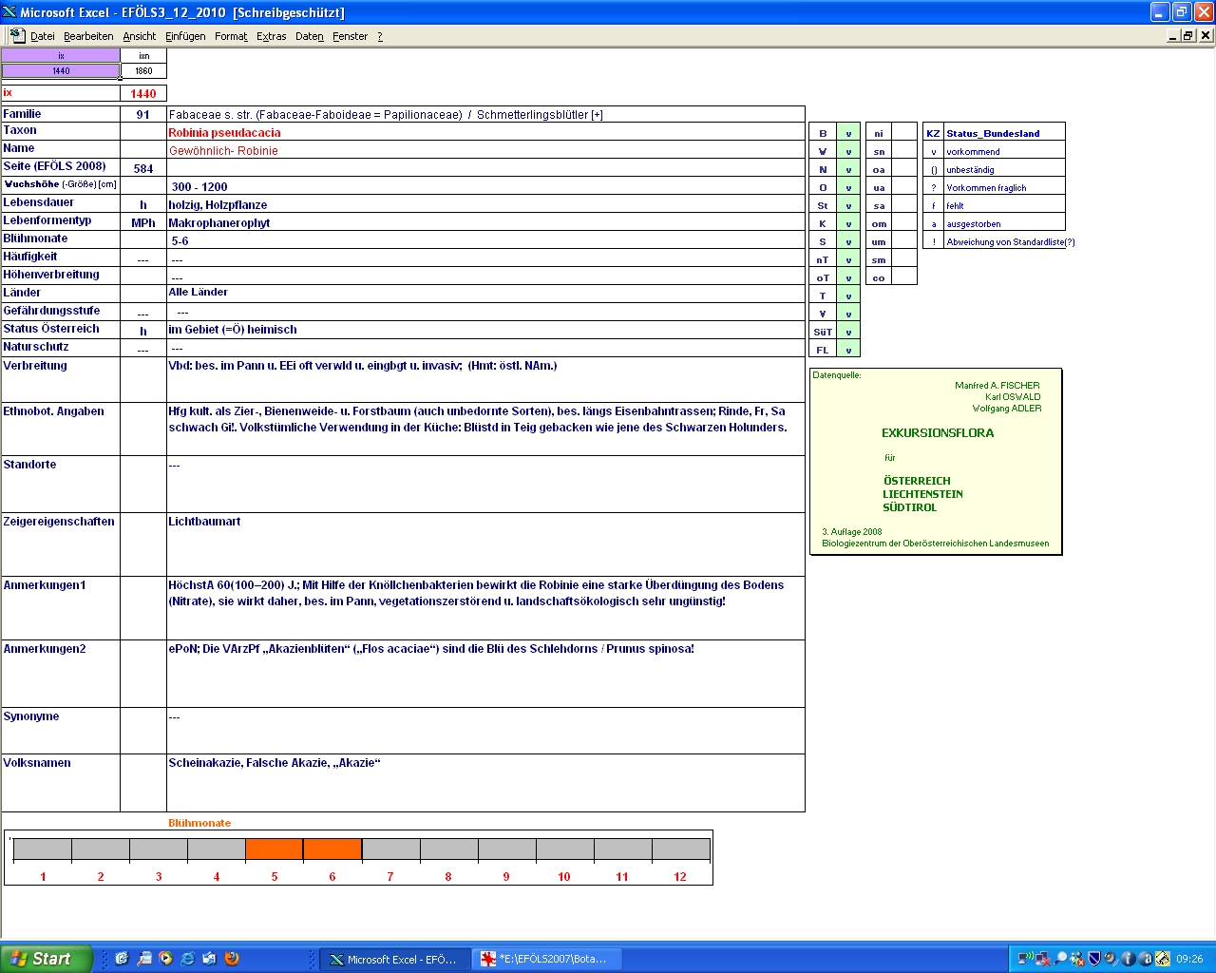The image size is (1216, 973).
Task: Click the green 'v' cell next to FL
Action: (x=848, y=350)
